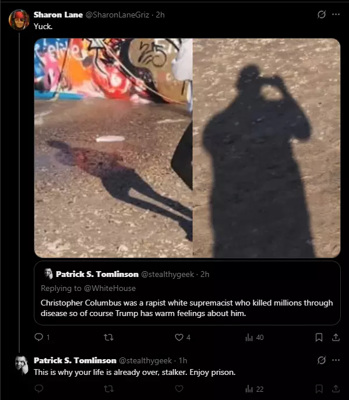Repost Patrick S. Tomlinson's reply

109,389
